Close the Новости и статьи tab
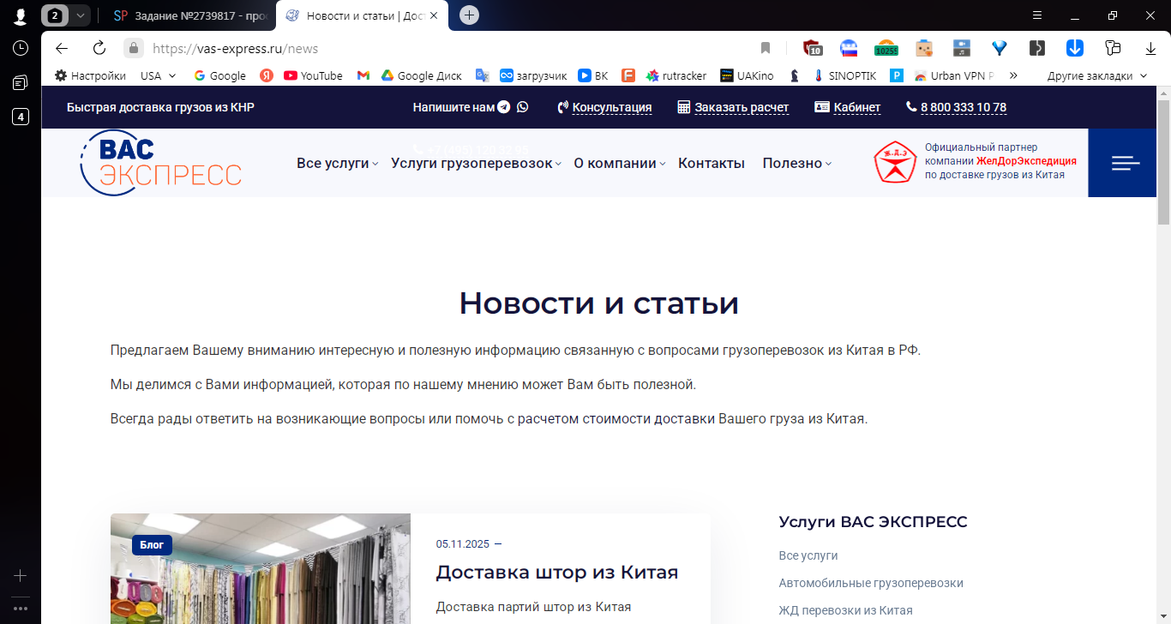This screenshot has width=1171, height=624. 434,15
